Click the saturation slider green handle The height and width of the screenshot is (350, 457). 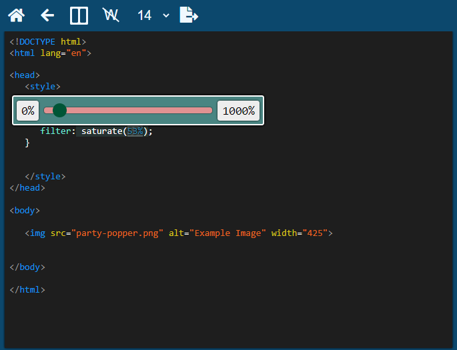pyautogui.click(x=59, y=111)
